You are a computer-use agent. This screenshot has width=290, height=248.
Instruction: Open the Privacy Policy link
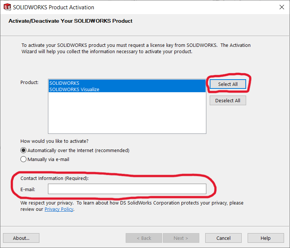(59, 209)
